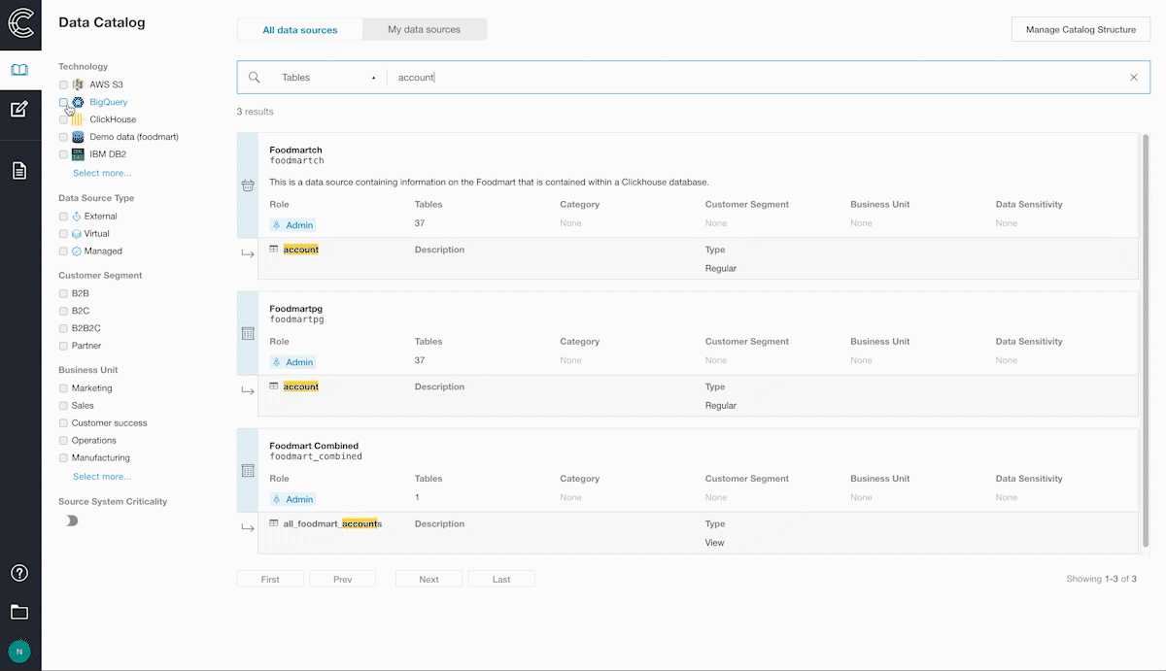Click the help question mark icon

[19, 573]
